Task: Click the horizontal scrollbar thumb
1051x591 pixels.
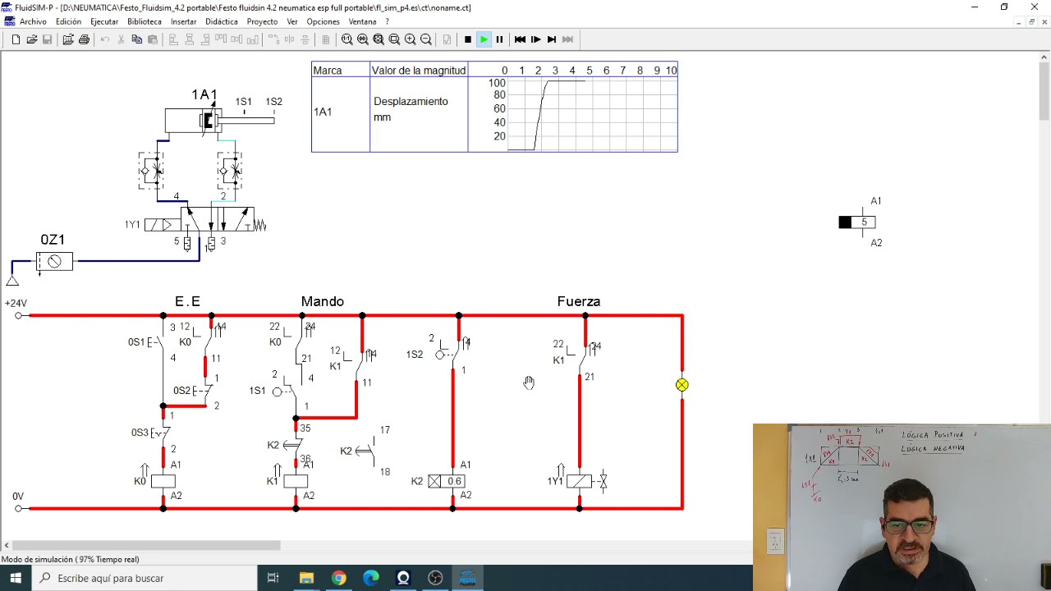Action: pos(146,545)
